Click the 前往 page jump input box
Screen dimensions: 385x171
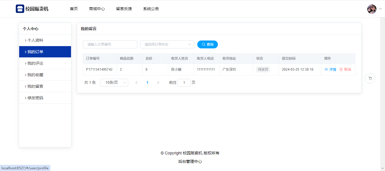tap(184, 83)
